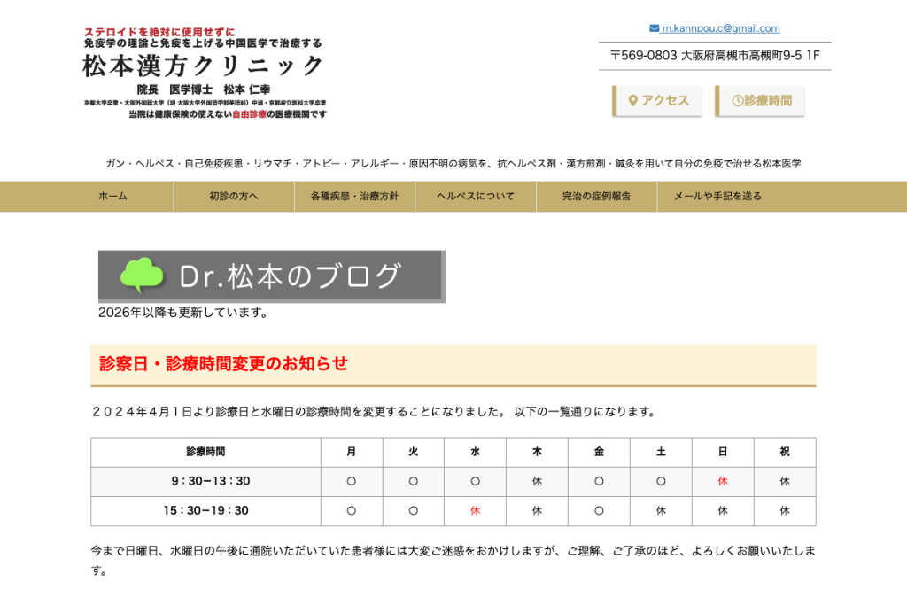This screenshot has height=590, width=907.
Task: Click the circle for 土 in 9:30−13:30 row
Action: coord(661,481)
